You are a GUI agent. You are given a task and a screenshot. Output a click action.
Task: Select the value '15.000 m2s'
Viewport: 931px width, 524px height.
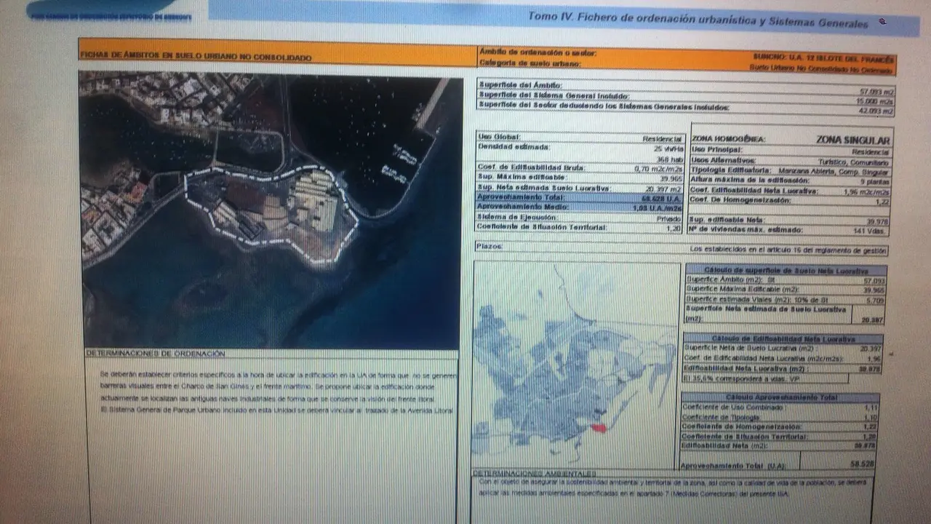click(876, 102)
